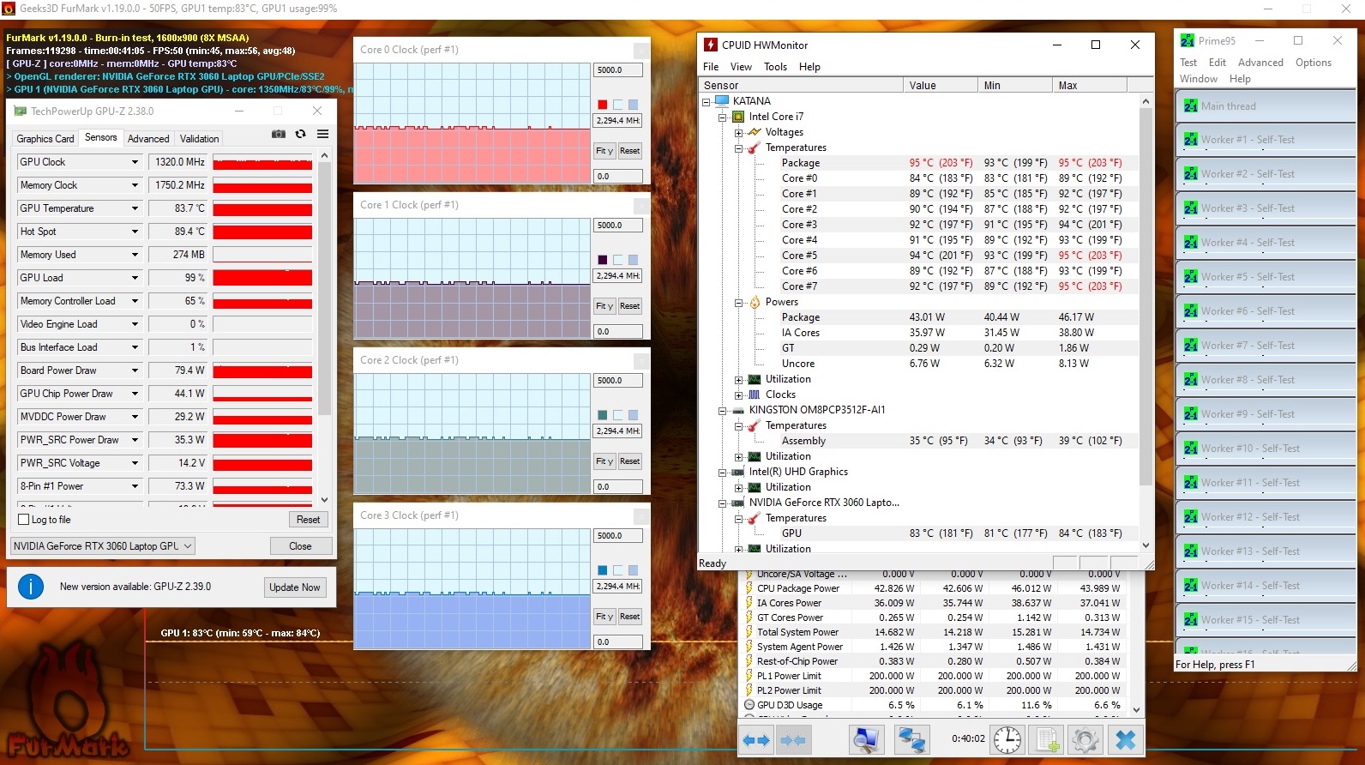Collapse the KINGSTON OM8PCP3512F-AI1 node

[x=722, y=411]
